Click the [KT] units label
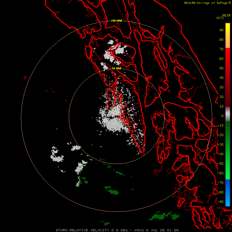 tap(220, 18)
